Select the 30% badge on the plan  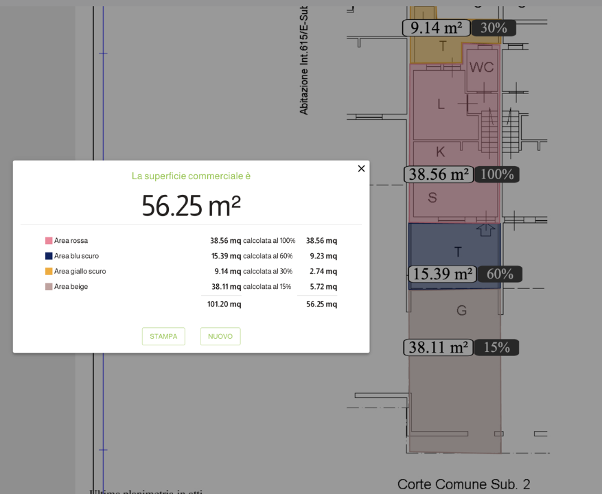494,28
